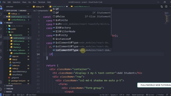
Task: Click master branch indicator in status bar
Action: [7, 95]
